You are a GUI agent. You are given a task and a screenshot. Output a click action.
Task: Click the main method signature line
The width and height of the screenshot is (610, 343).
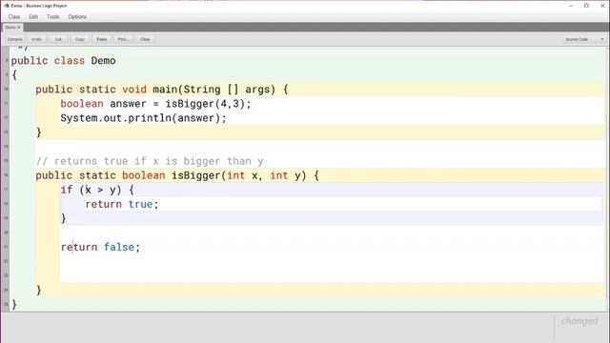[x=162, y=90]
